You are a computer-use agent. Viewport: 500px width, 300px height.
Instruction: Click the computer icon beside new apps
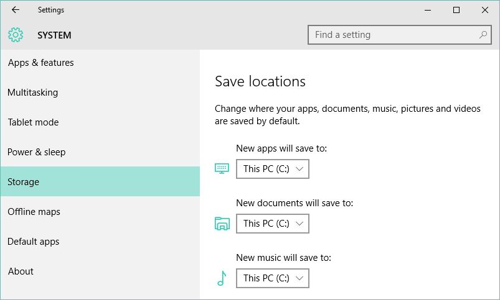pyautogui.click(x=222, y=168)
